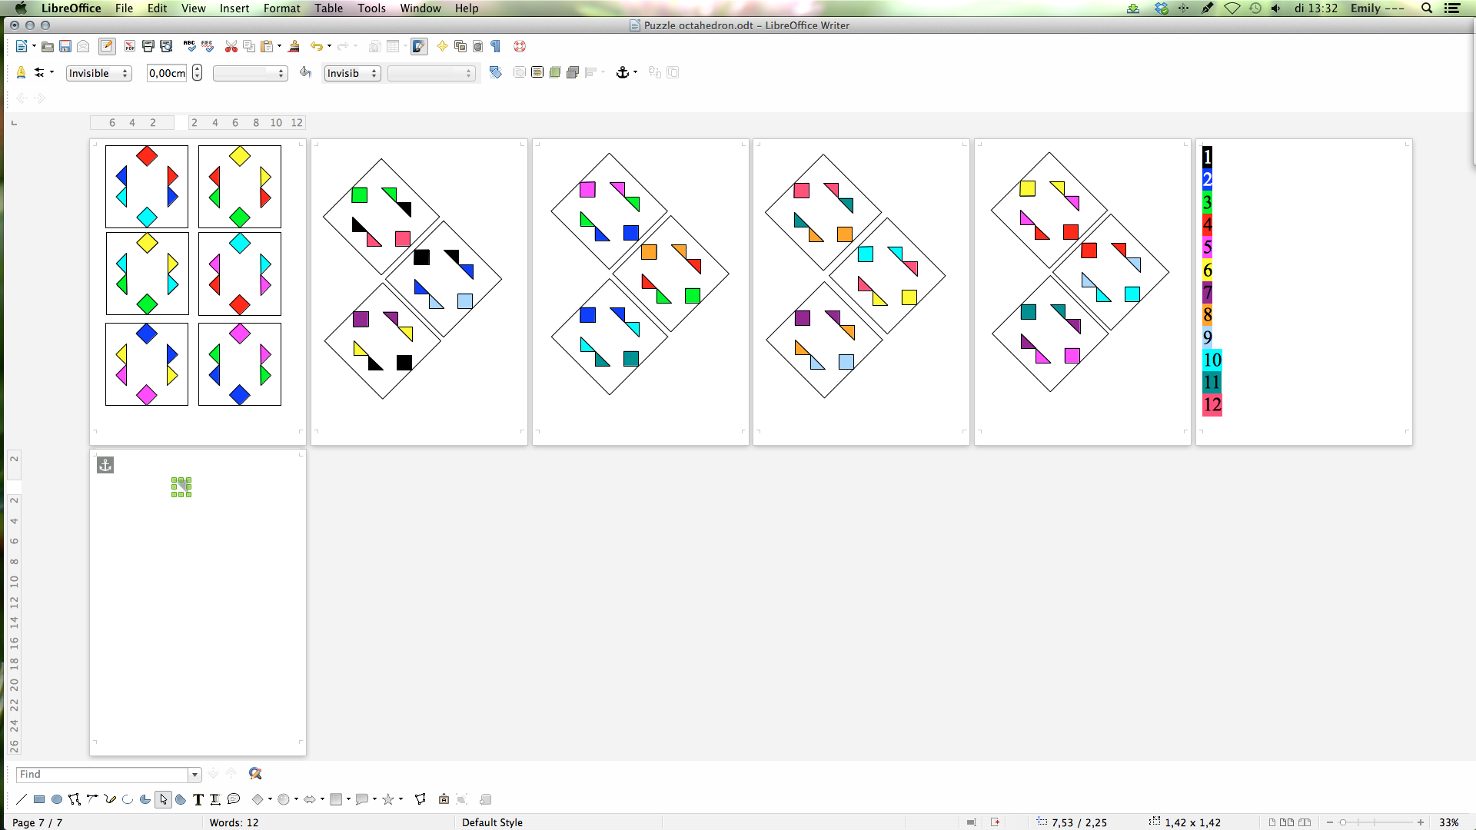Open the Format menu
1476x830 pixels.
(x=282, y=8)
